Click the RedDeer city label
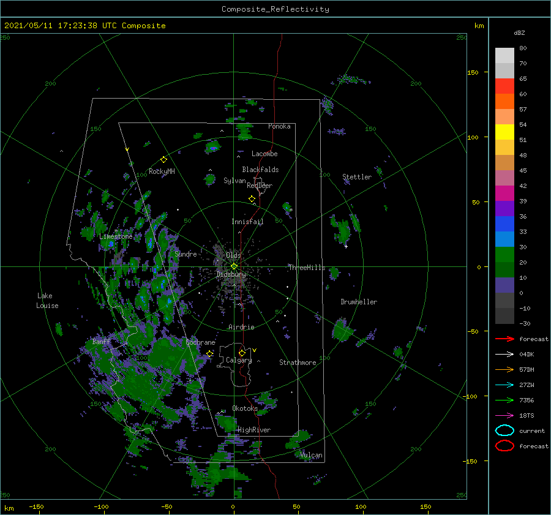551x515 pixels. tap(260, 186)
